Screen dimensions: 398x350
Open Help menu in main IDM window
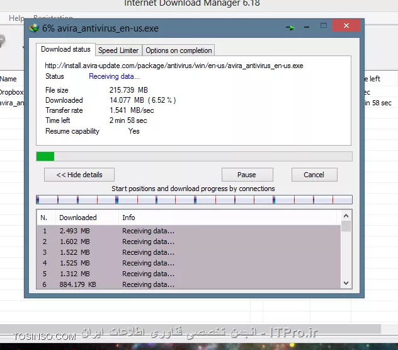click(16, 18)
